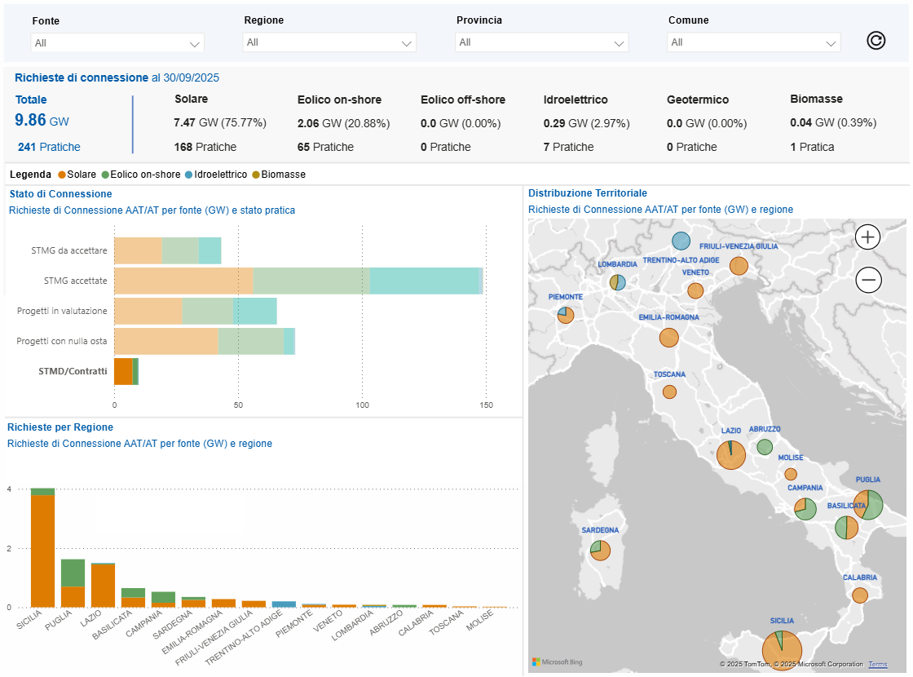Viewport: 913px width, 677px height.
Task: Select the Puglia pie marker on map
Action: pyautogui.click(x=868, y=505)
